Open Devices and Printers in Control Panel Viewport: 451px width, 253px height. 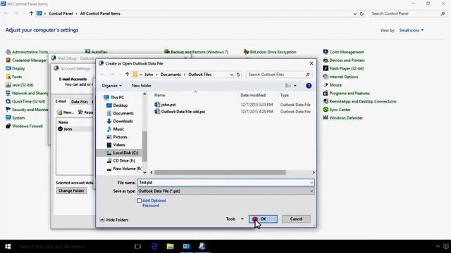(344, 60)
